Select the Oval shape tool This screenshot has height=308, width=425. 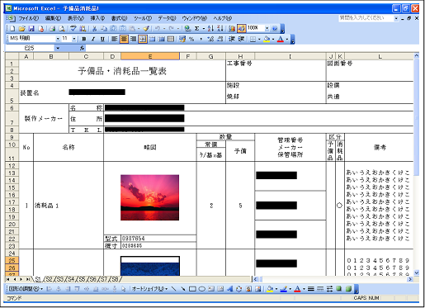tap(202, 289)
